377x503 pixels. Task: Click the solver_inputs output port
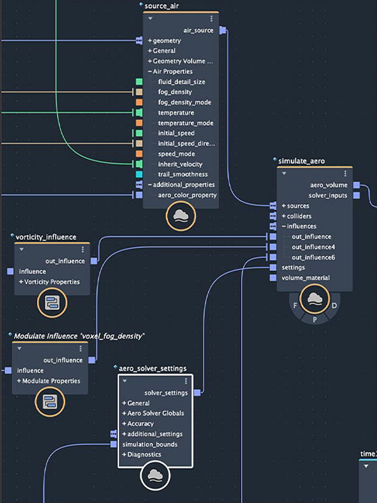pyautogui.click(x=356, y=195)
